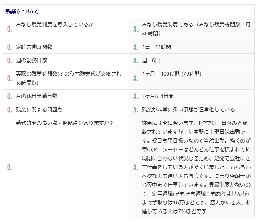The width and height of the screenshot is (259, 222).
Task: Click the 実際の残業時間数 question text
Action: pos(69,78)
